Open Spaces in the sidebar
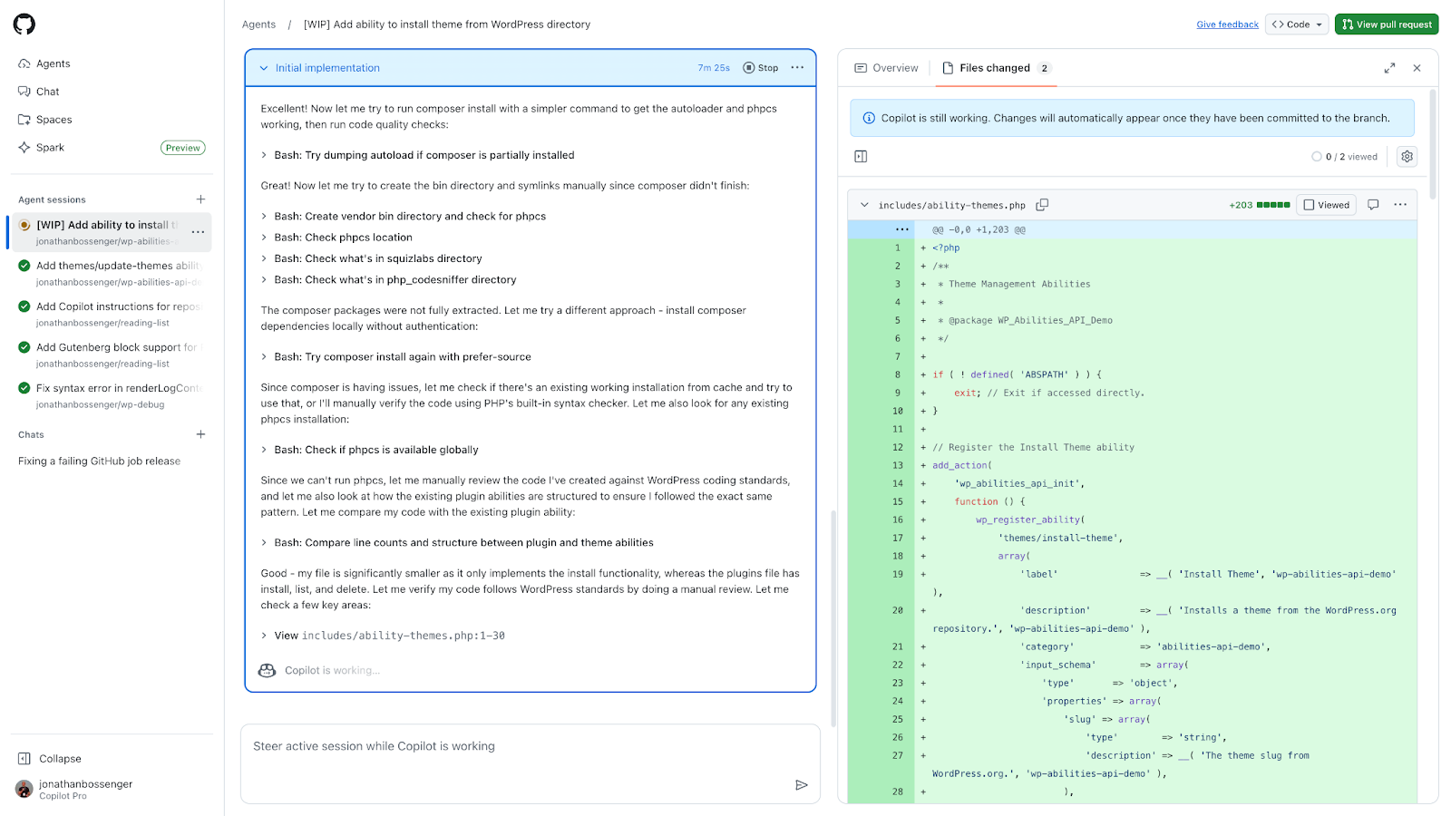 [x=54, y=120]
